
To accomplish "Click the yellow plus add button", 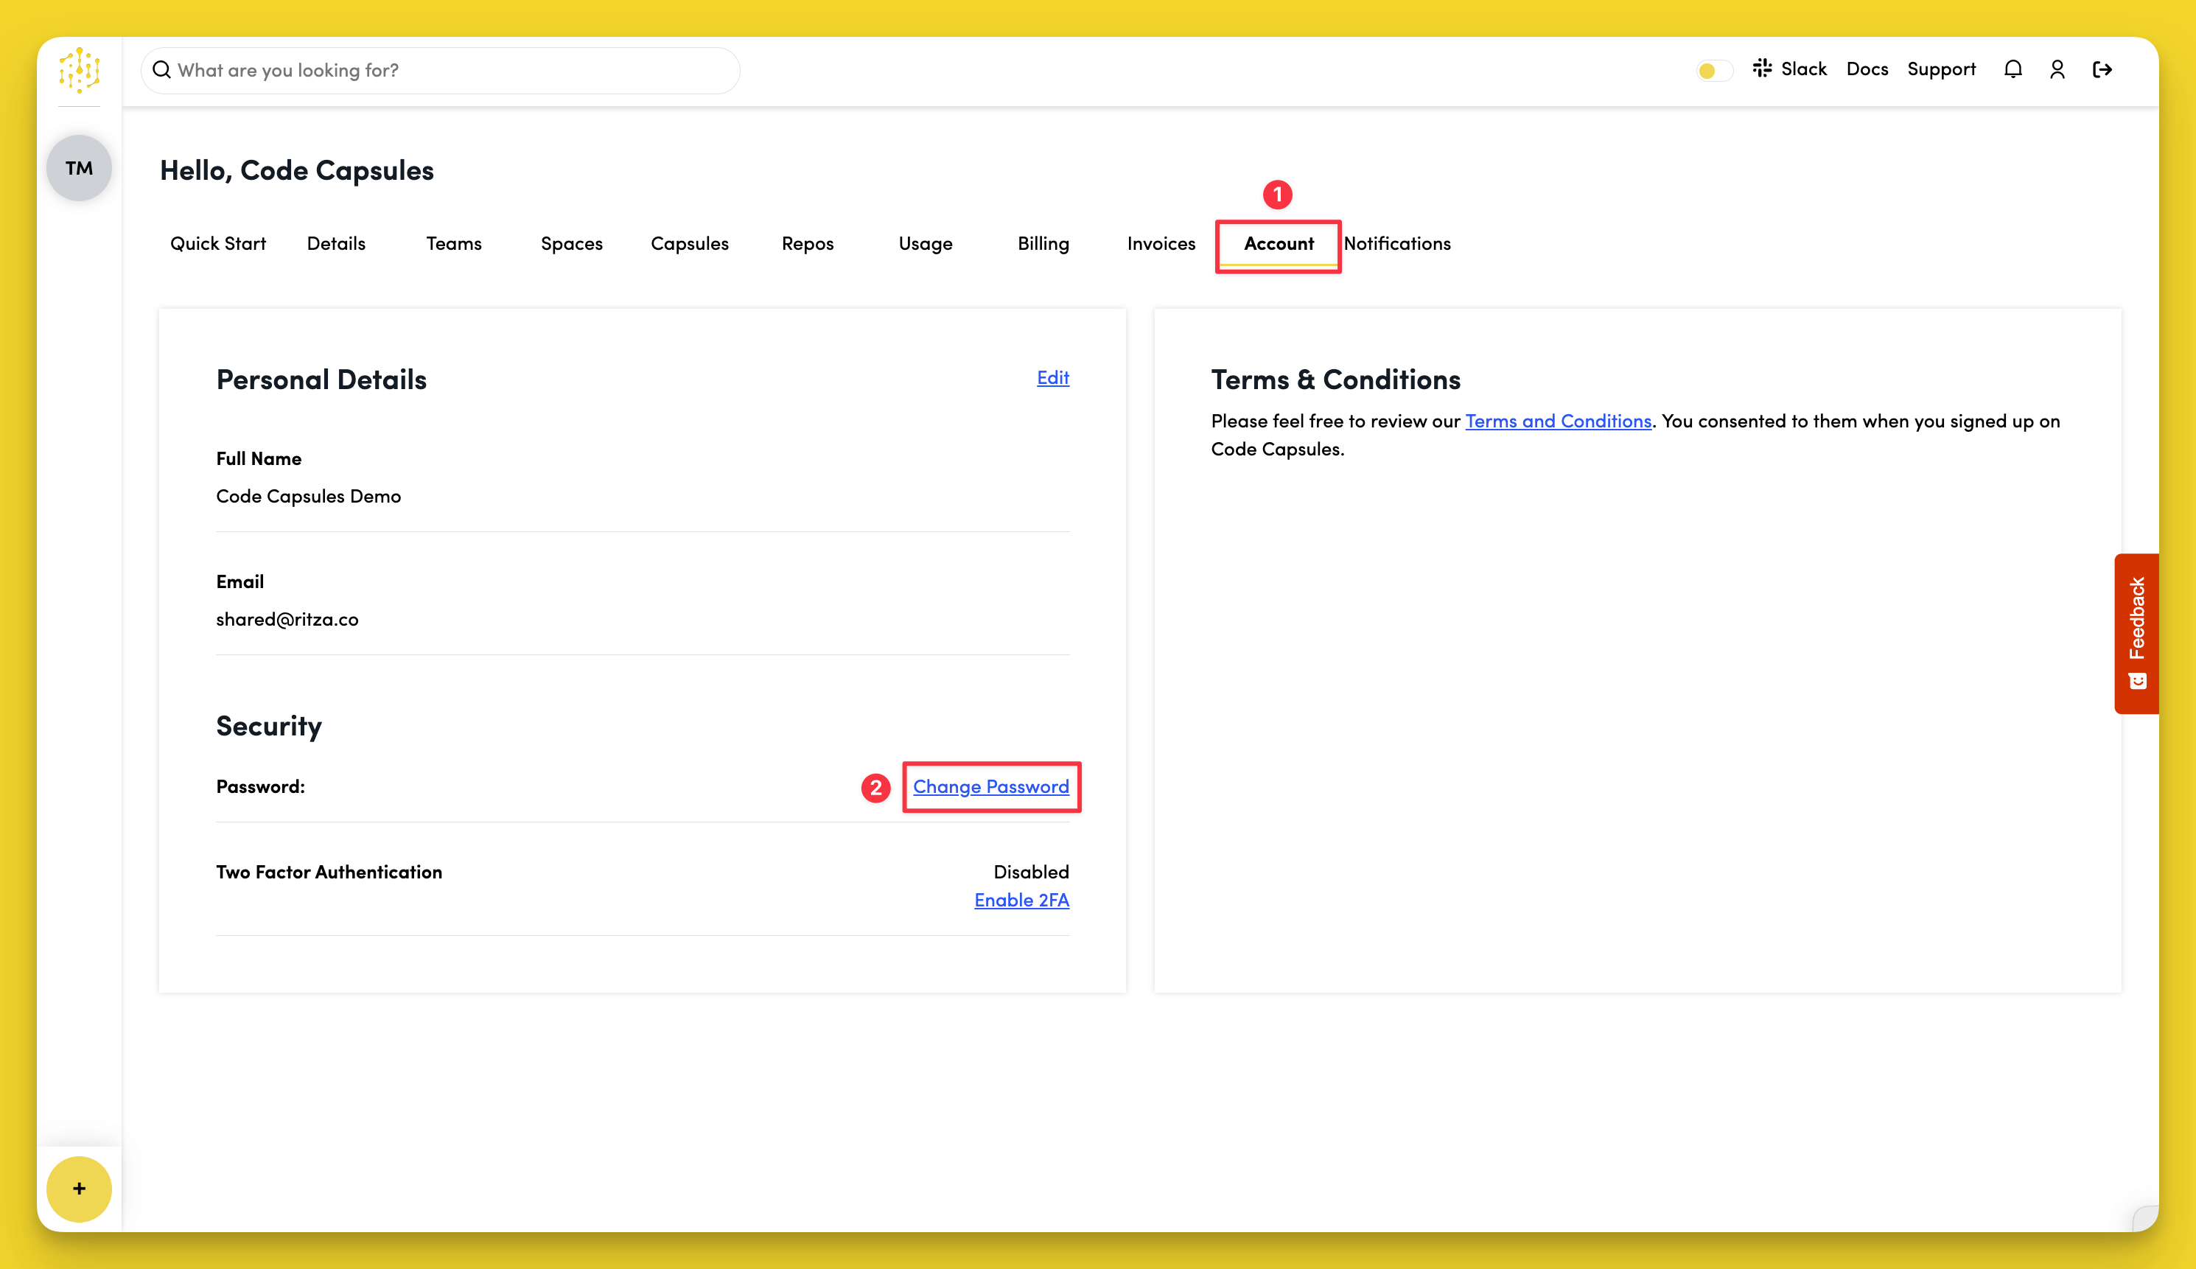I will (x=80, y=1189).
